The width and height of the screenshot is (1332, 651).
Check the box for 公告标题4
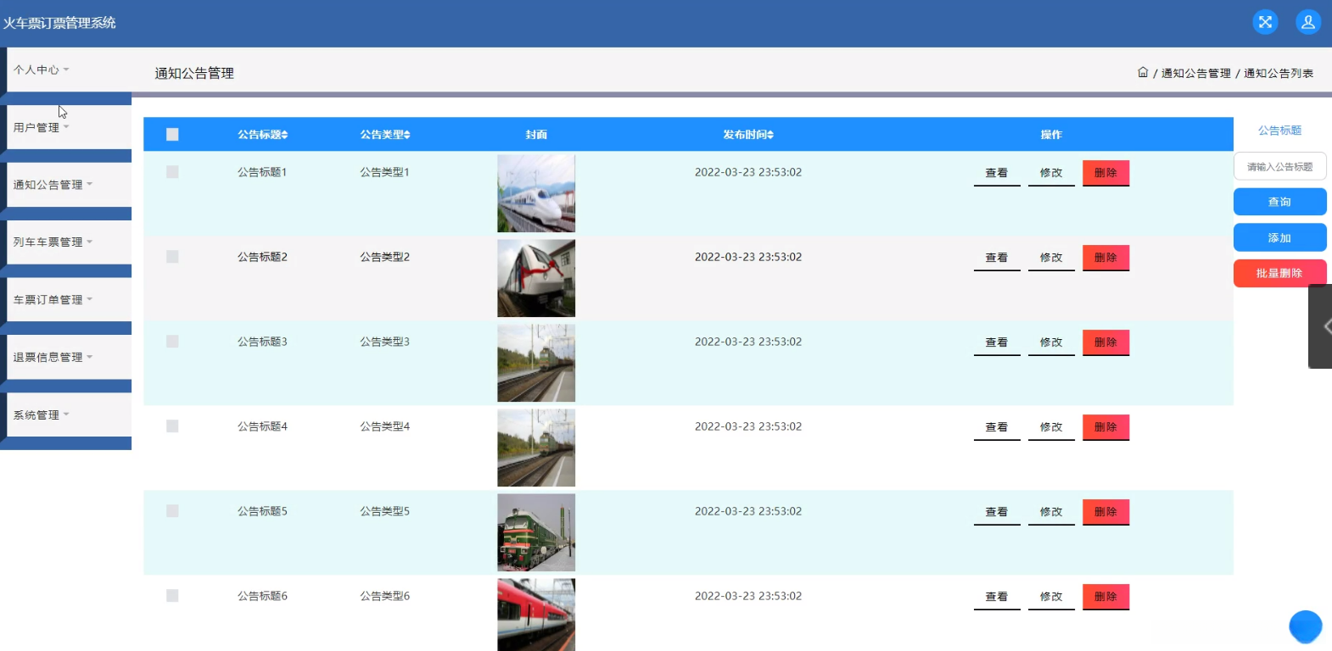pos(172,426)
